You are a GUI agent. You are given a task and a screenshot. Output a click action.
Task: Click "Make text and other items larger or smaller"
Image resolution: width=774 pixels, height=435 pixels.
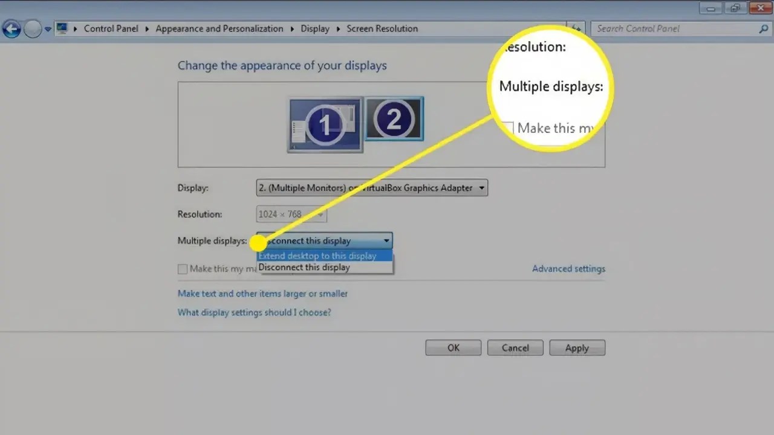coord(262,294)
